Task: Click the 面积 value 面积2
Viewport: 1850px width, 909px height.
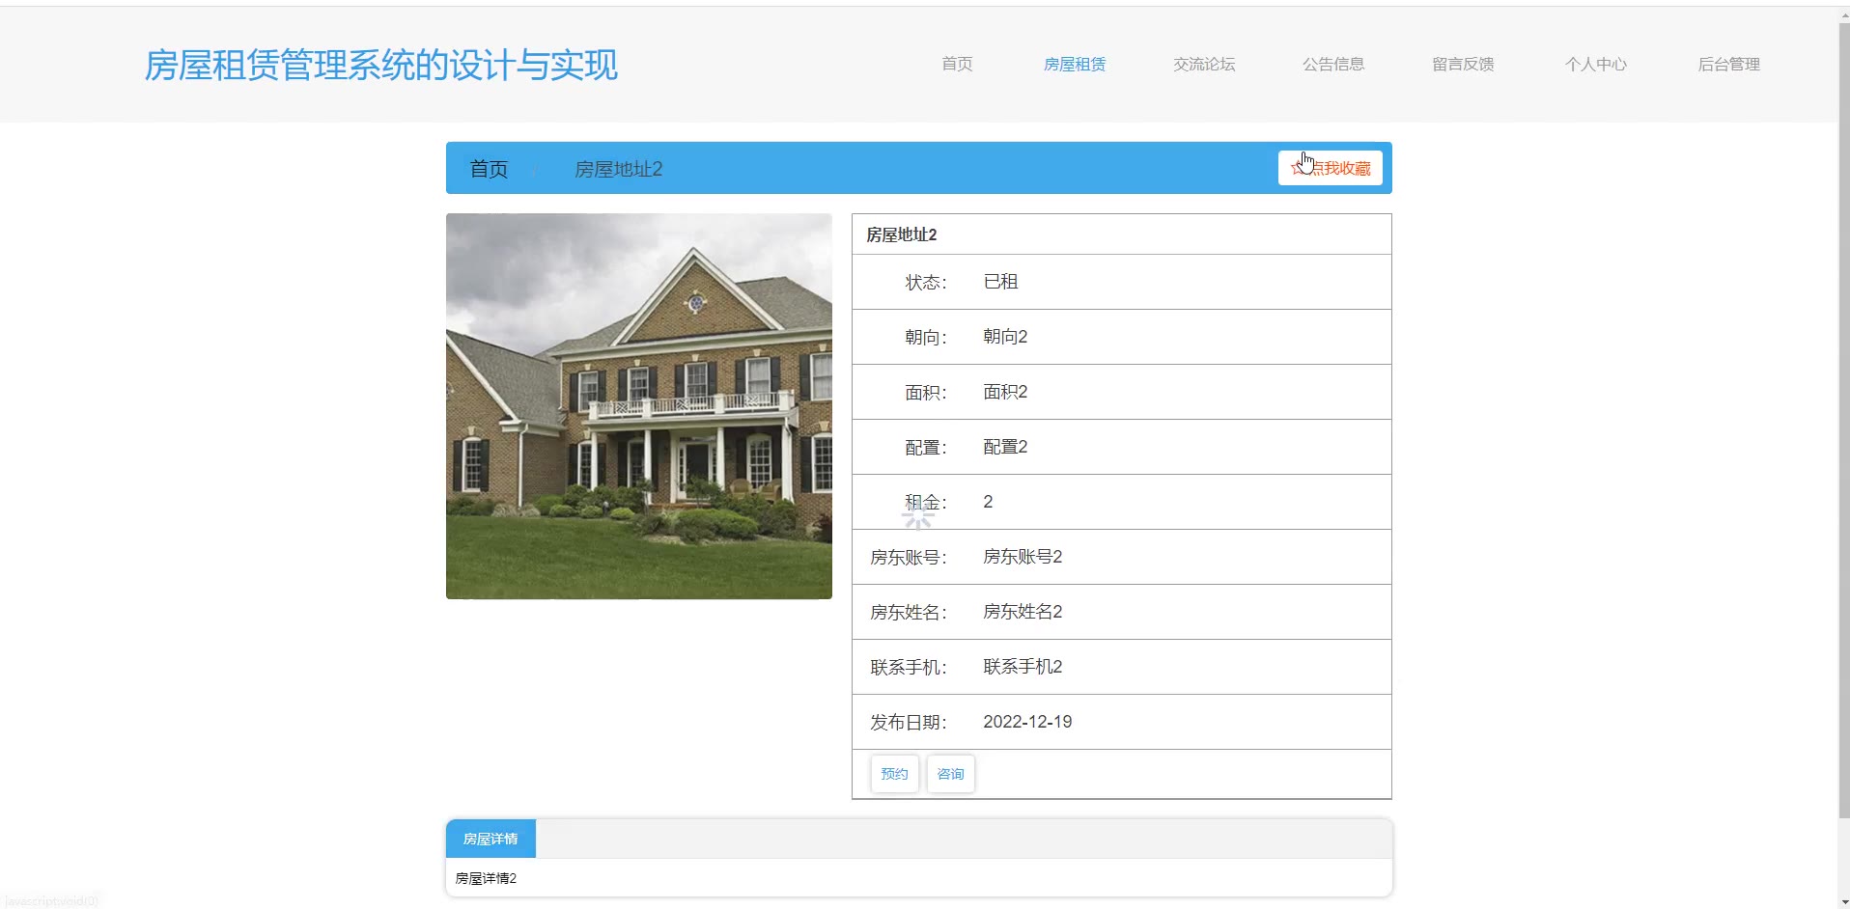Action: 1005,392
